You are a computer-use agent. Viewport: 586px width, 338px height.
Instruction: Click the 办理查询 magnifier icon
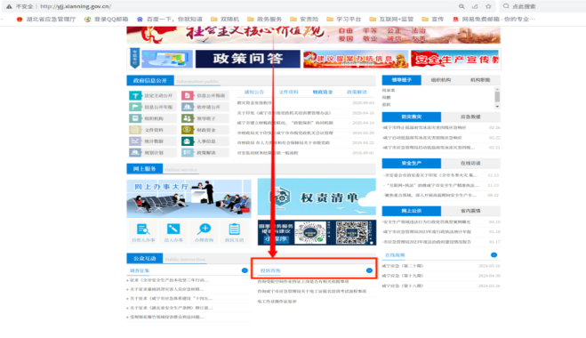(204, 229)
